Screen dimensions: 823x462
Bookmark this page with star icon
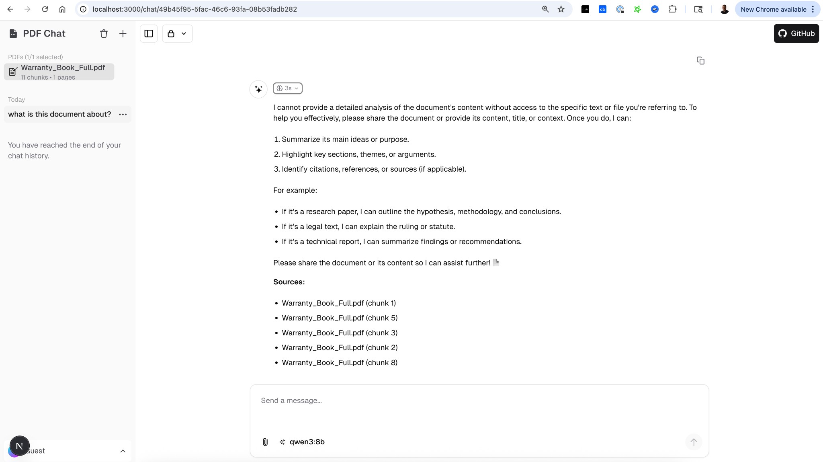(561, 9)
